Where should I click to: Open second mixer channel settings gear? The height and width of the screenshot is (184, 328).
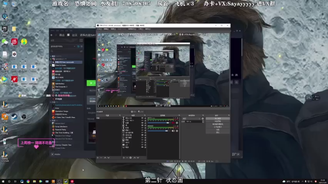click(x=177, y=131)
